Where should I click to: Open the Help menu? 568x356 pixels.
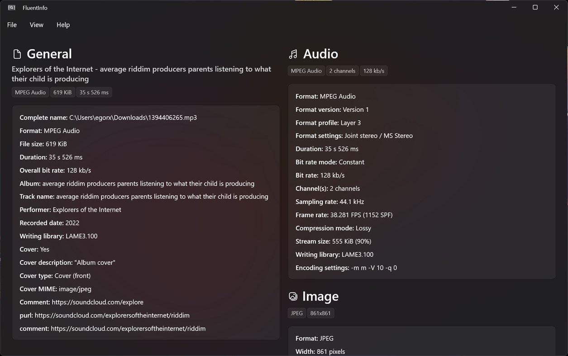pyautogui.click(x=63, y=24)
